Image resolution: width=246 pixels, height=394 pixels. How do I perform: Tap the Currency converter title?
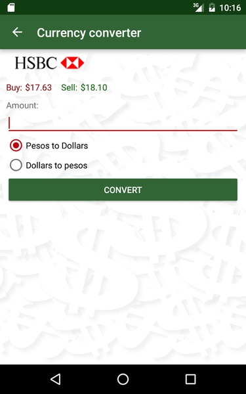point(89,33)
